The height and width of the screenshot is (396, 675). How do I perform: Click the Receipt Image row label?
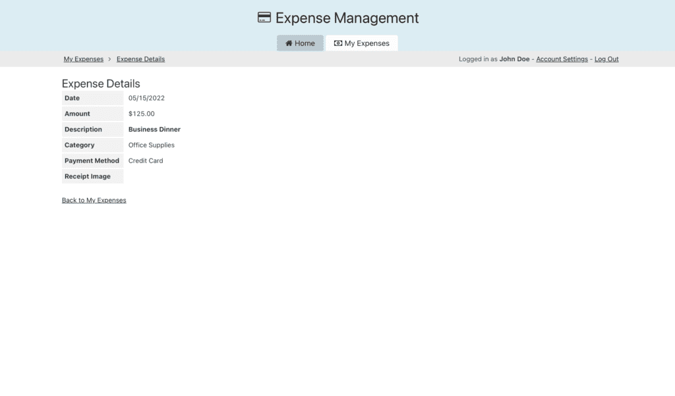[88, 176]
